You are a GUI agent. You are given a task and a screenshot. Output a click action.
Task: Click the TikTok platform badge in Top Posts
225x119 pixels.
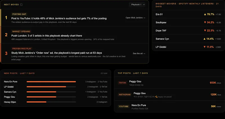tap(122, 83)
